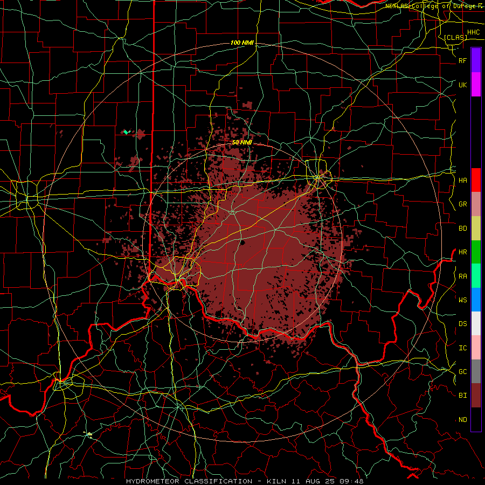The image size is (485, 485).
Task: Click the Hydrometeor Classification KILN title caption
Action: coord(245,481)
